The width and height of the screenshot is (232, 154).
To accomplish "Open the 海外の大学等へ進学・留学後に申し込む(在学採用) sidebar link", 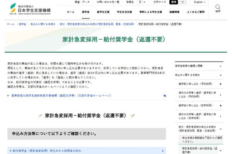I will (197, 116).
